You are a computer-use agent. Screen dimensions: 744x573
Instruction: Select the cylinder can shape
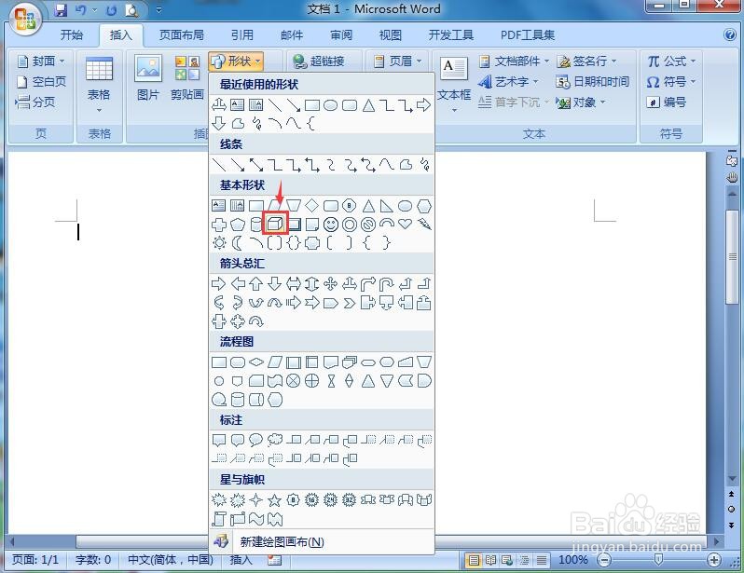pos(255,225)
